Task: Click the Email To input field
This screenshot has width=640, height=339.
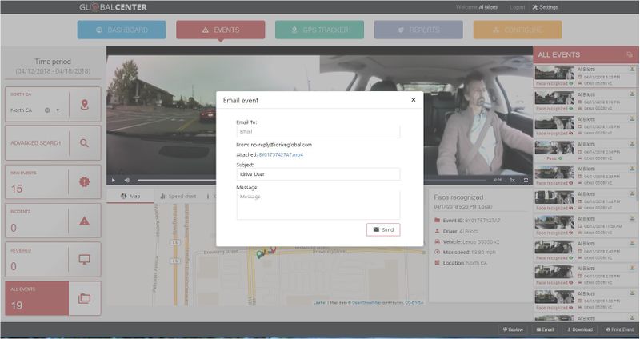Action: (x=318, y=131)
